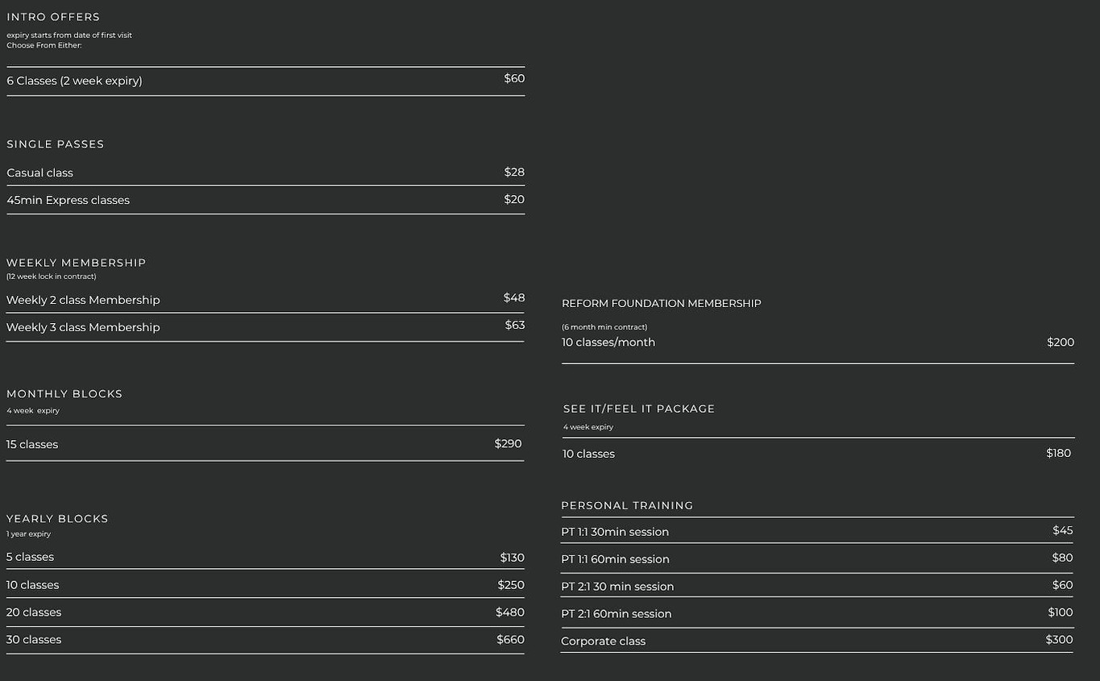This screenshot has height=681, width=1100.
Task: Choose PT 1:1 60min session
Action: 817,559
